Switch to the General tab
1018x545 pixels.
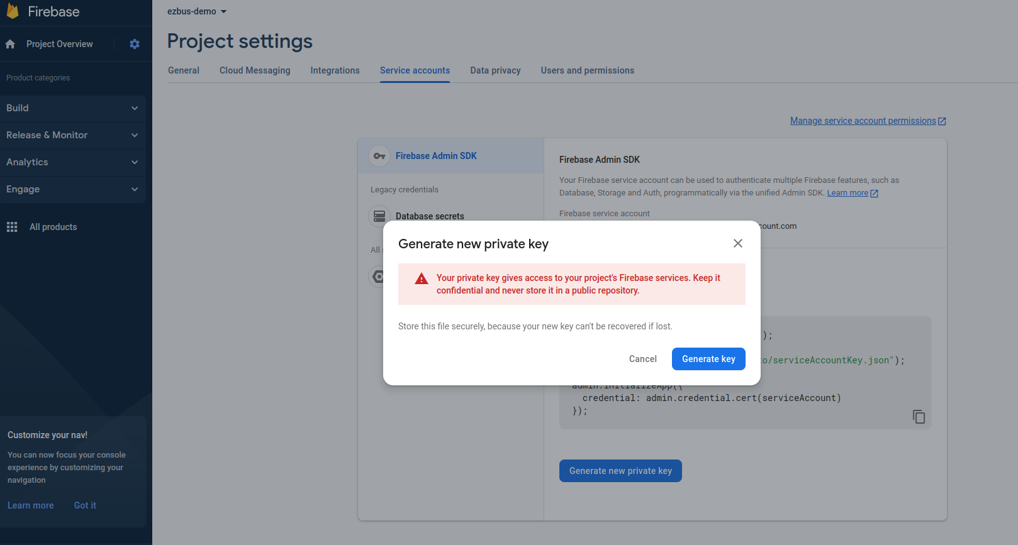184,70
